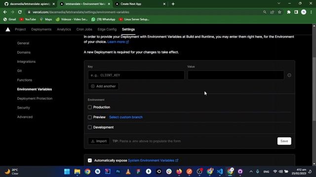Click the browser address bar URL

[81, 12]
